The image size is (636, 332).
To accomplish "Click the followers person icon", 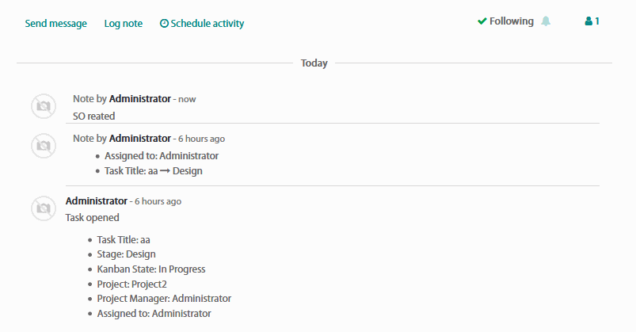I will (588, 21).
